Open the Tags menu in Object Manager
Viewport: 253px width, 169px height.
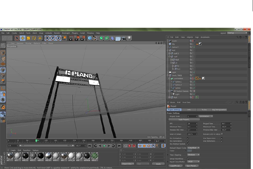click(197, 37)
